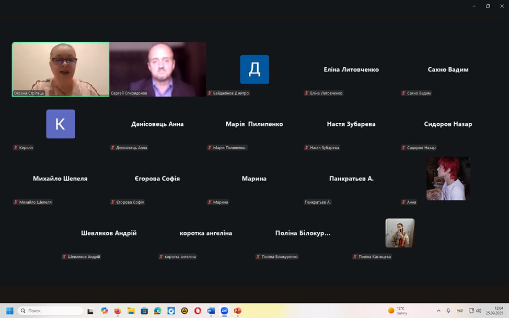Click the Поиск search box

(51, 311)
